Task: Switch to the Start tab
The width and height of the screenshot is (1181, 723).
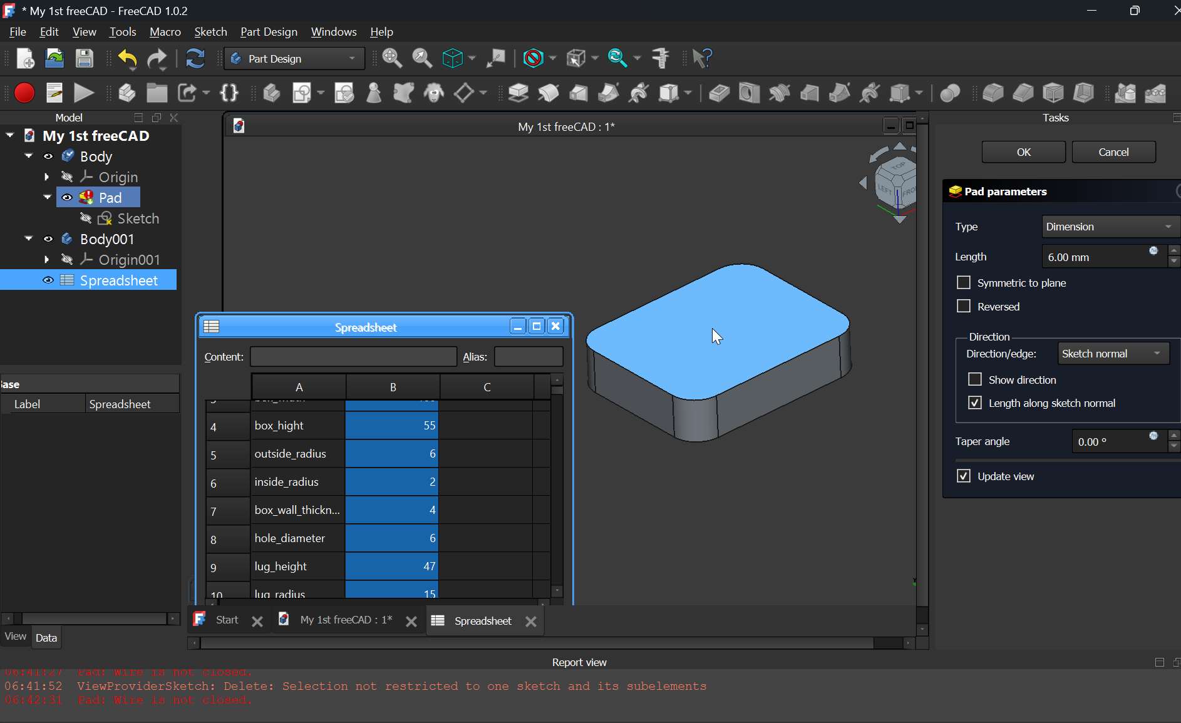Action: [x=227, y=620]
